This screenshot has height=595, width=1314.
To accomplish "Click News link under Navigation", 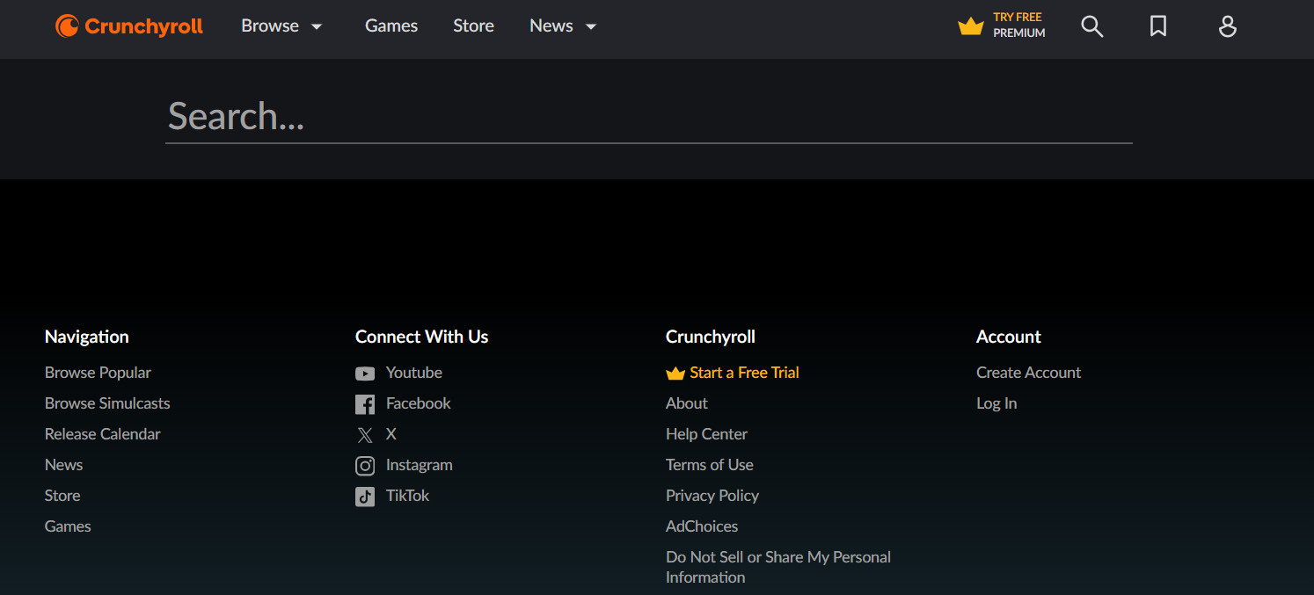I will 63,465.
